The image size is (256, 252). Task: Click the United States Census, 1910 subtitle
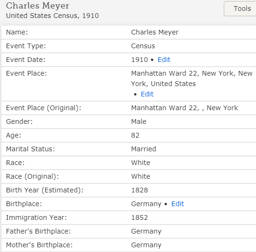[x=53, y=16]
